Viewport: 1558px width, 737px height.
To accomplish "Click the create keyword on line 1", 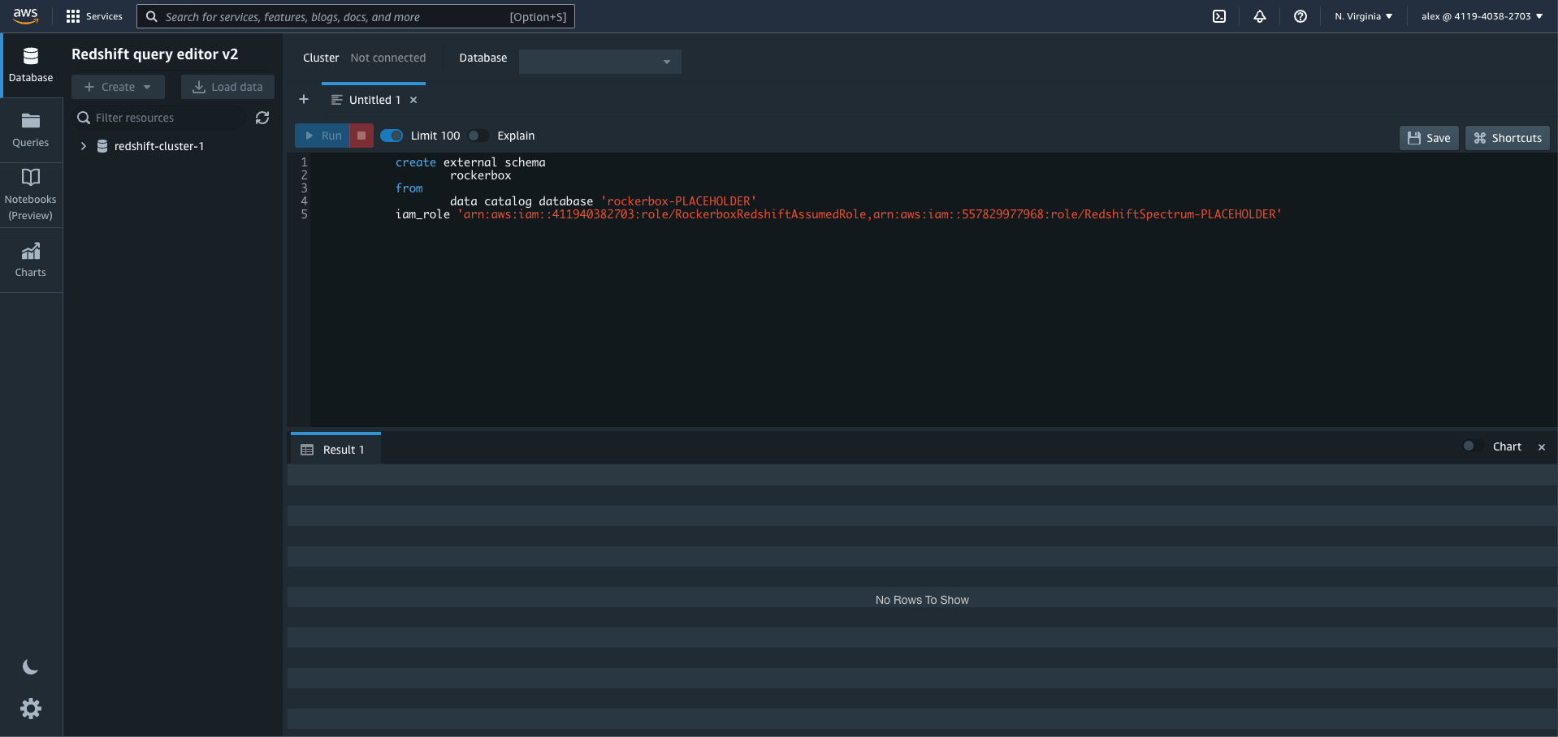I will point(416,162).
